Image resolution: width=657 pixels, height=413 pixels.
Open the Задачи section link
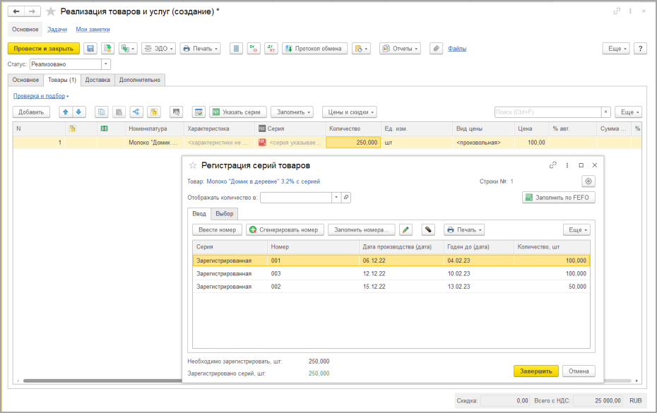[x=57, y=30]
